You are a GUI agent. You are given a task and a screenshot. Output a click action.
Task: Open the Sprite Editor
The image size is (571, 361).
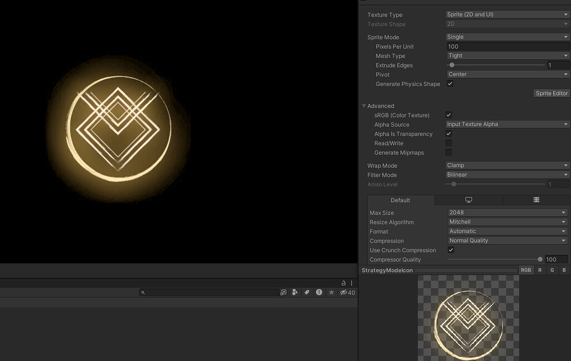pos(551,93)
